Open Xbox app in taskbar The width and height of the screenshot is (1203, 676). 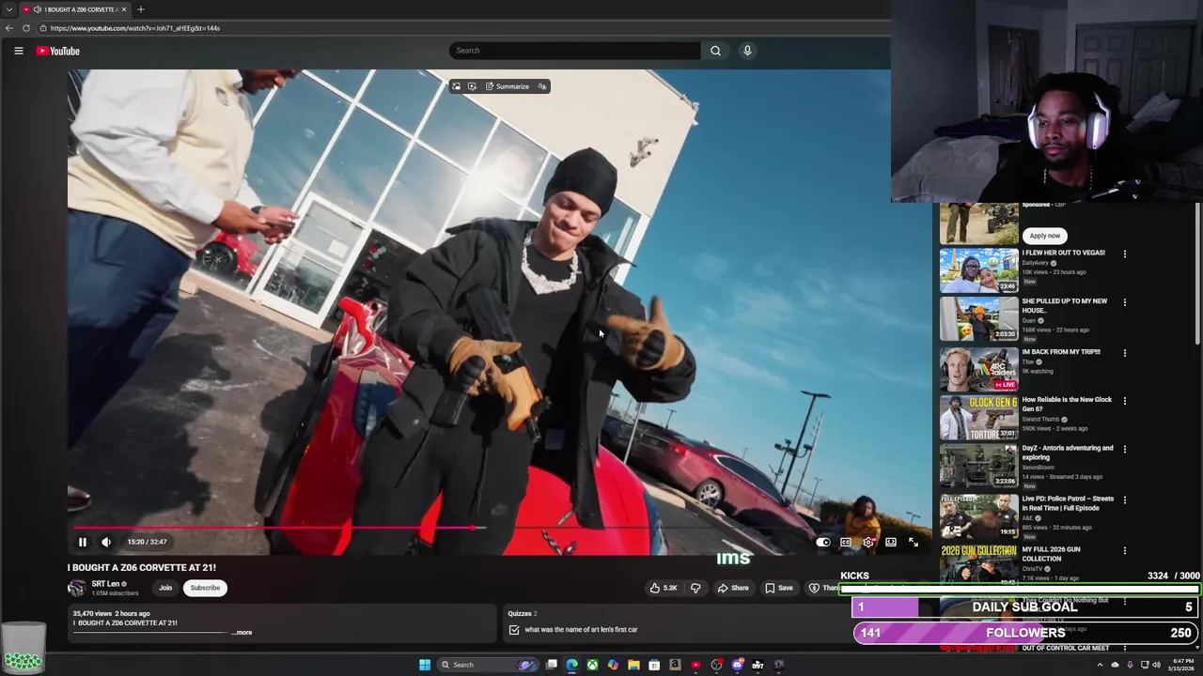pos(592,665)
